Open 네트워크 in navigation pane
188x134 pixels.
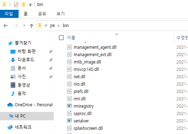pos(23,127)
